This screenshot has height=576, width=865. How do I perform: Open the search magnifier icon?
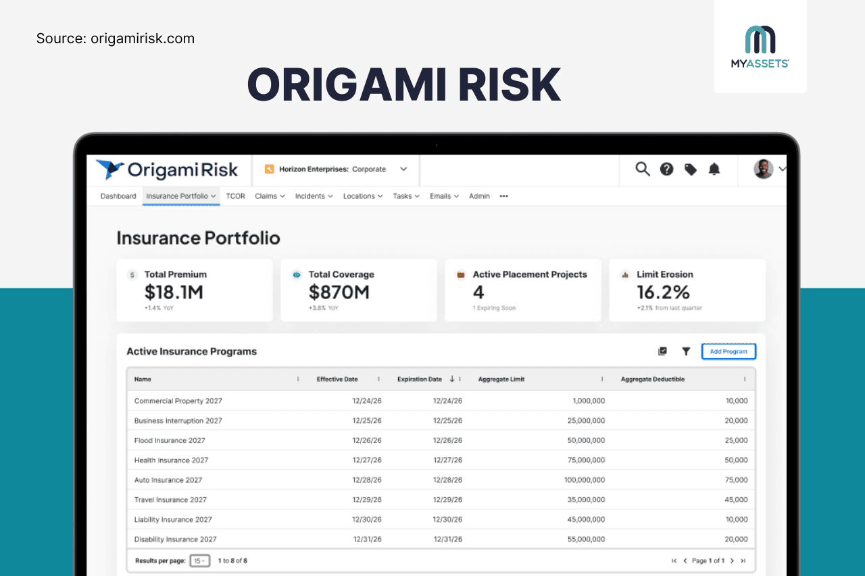pyautogui.click(x=643, y=169)
